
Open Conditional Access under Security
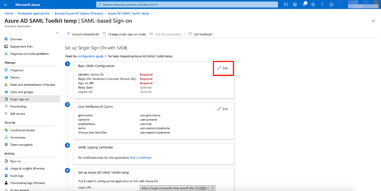tap(22, 130)
